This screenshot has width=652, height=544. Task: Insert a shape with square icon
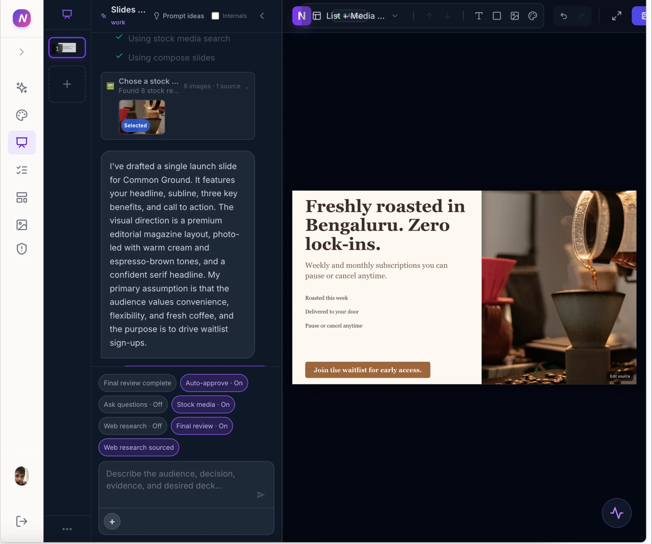click(x=496, y=16)
